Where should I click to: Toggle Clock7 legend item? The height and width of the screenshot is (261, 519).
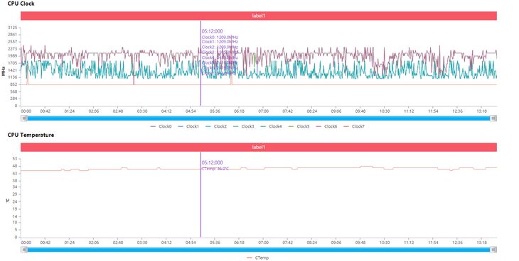(354, 126)
